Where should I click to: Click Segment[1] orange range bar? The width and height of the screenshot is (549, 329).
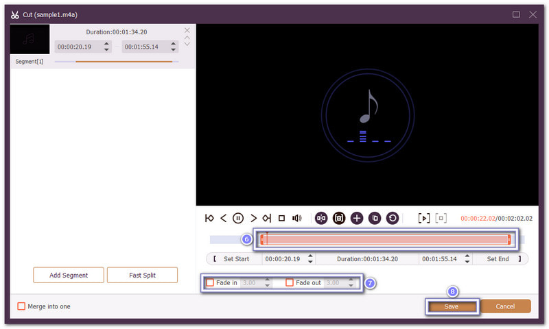pos(124,62)
